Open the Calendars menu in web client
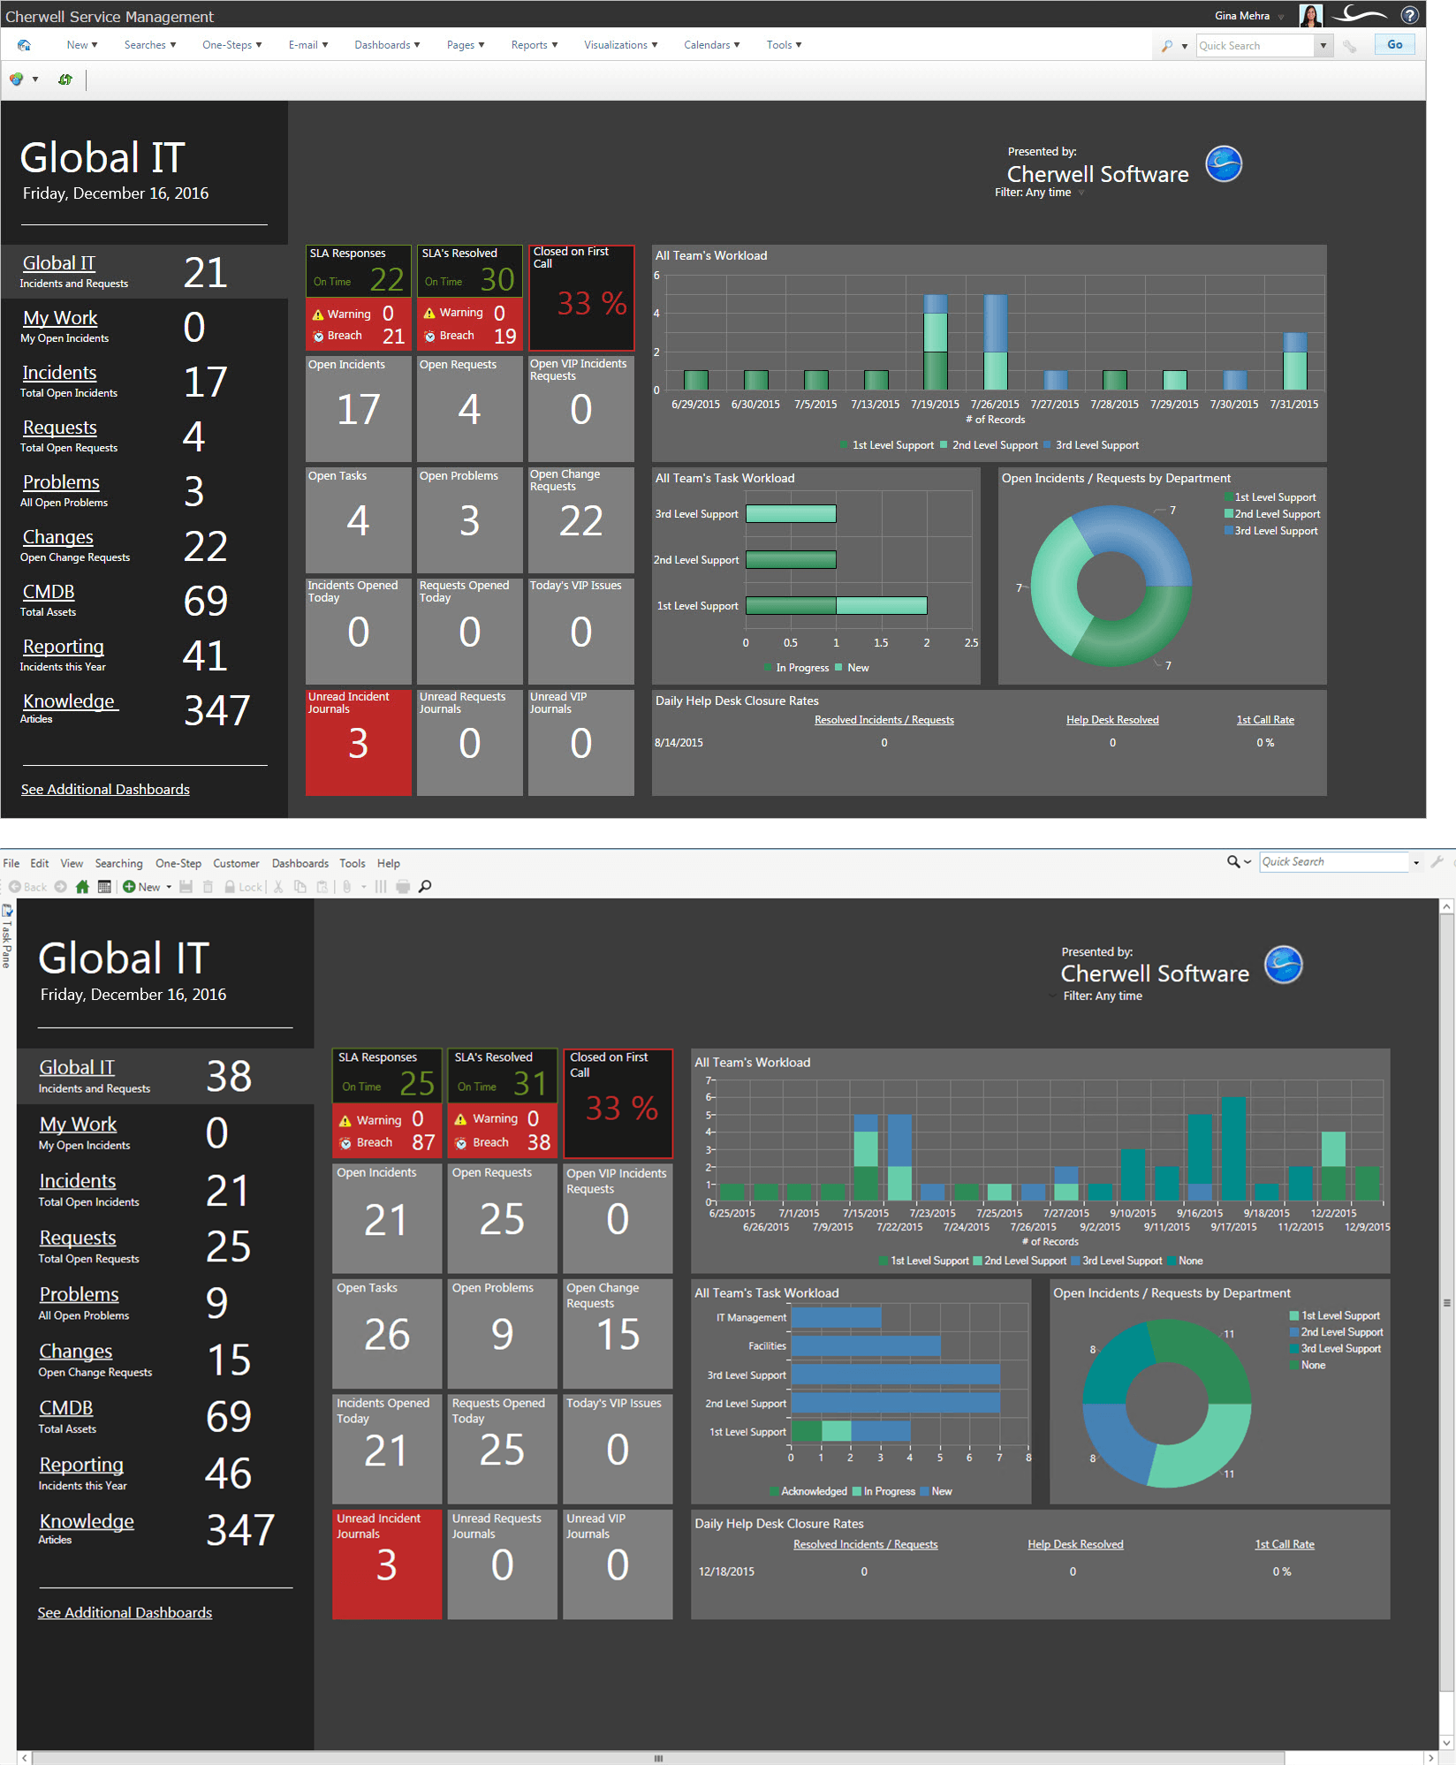1456x1765 pixels. 712,45
